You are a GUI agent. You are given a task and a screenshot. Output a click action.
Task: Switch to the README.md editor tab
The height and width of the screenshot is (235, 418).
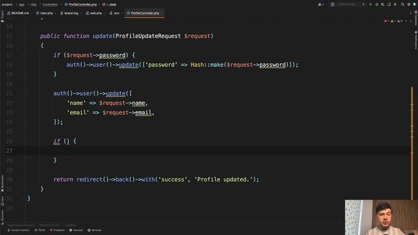click(18, 13)
